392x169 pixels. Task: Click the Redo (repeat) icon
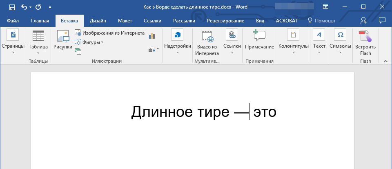tap(38, 7)
